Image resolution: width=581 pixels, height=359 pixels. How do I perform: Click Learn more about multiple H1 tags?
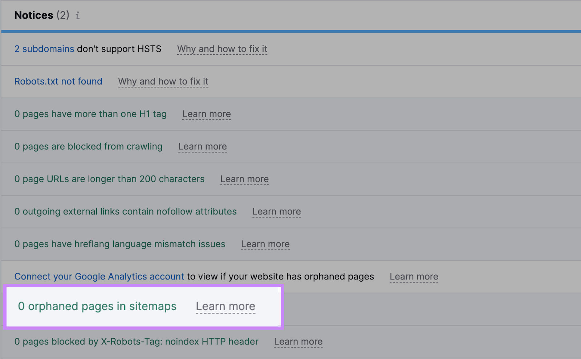pyautogui.click(x=206, y=114)
